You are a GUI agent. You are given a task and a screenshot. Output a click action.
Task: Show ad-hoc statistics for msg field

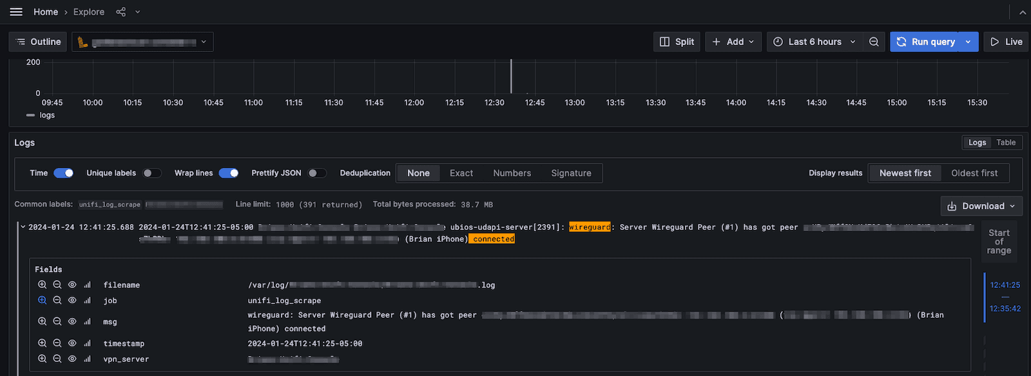coord(87,321)
